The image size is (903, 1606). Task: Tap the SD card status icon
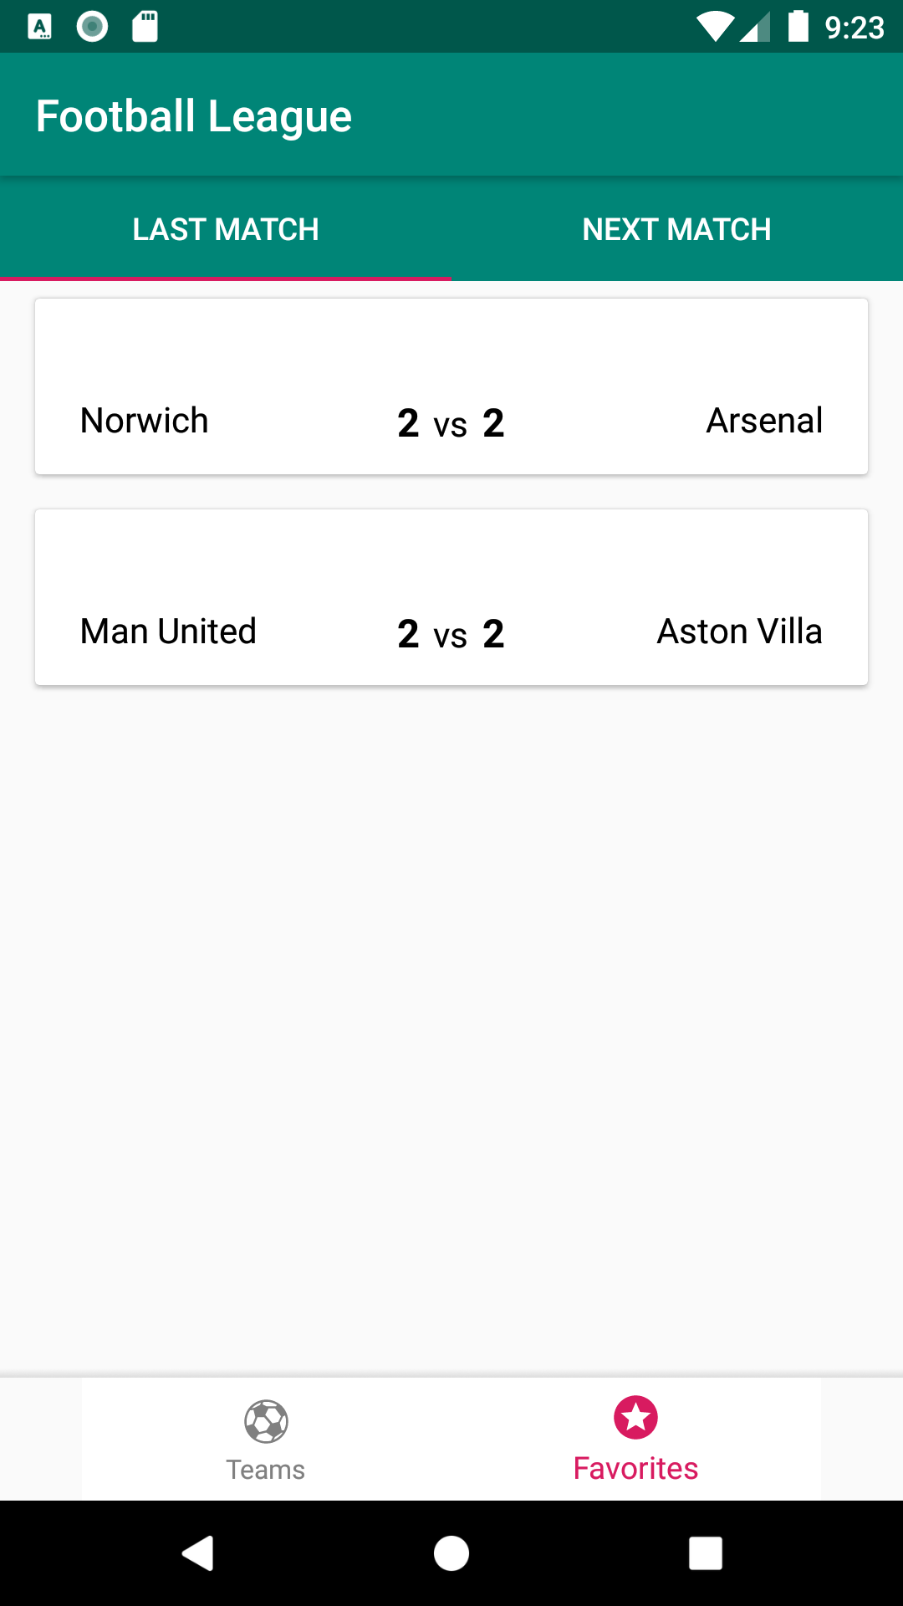coord(145,27)
